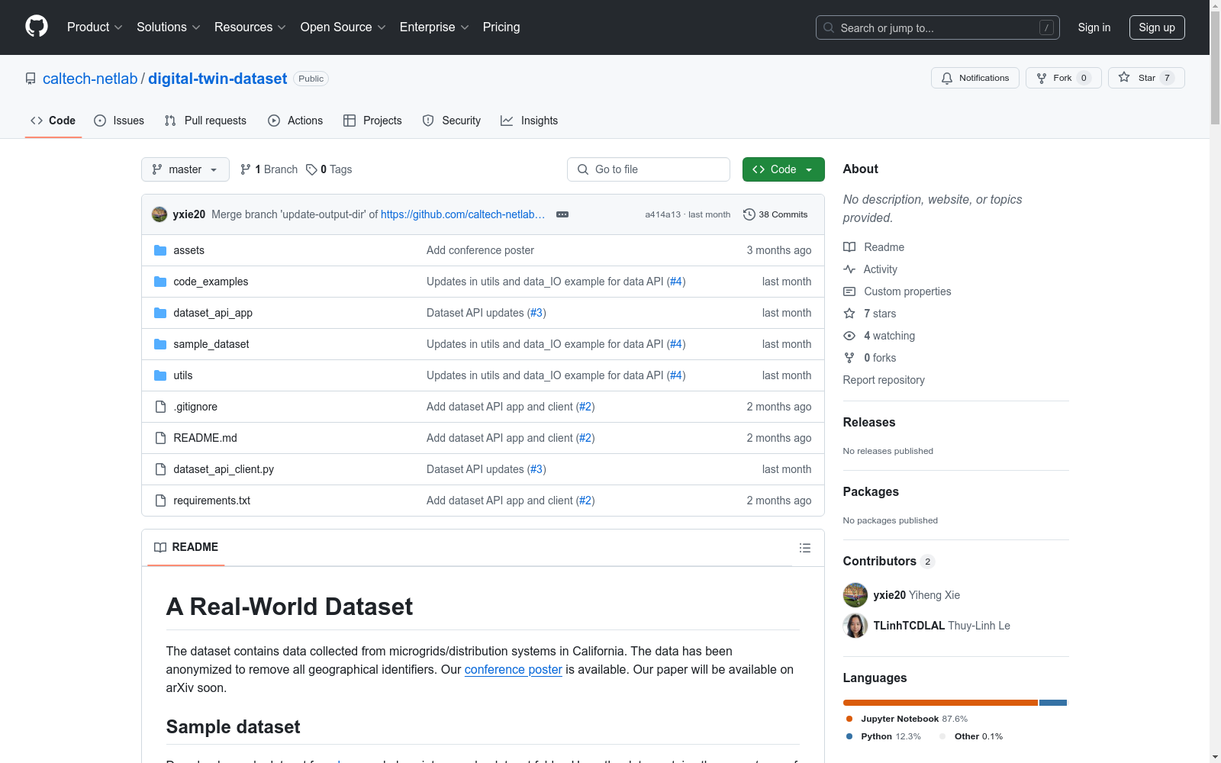This screenshot has width=1221, height=763.
Task: Expand the commit message ellipsis
Action: point(562,214)
